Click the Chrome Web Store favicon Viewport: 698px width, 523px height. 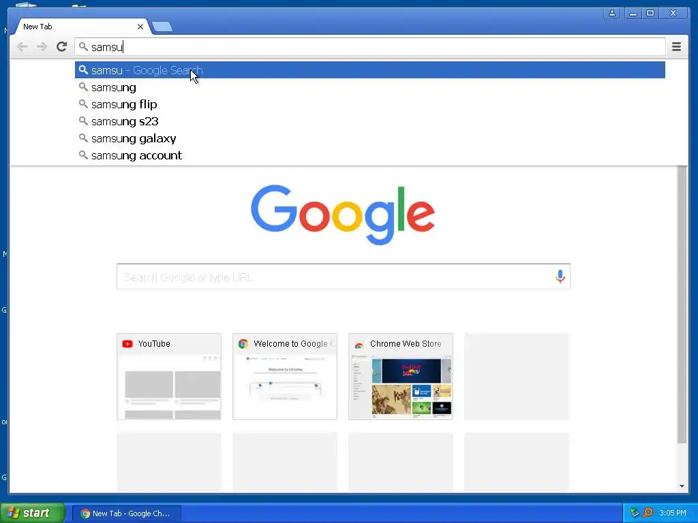point(359,344)
